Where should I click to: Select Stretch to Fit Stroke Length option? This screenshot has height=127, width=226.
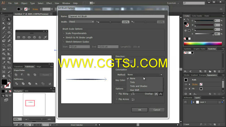coord(64,38)
